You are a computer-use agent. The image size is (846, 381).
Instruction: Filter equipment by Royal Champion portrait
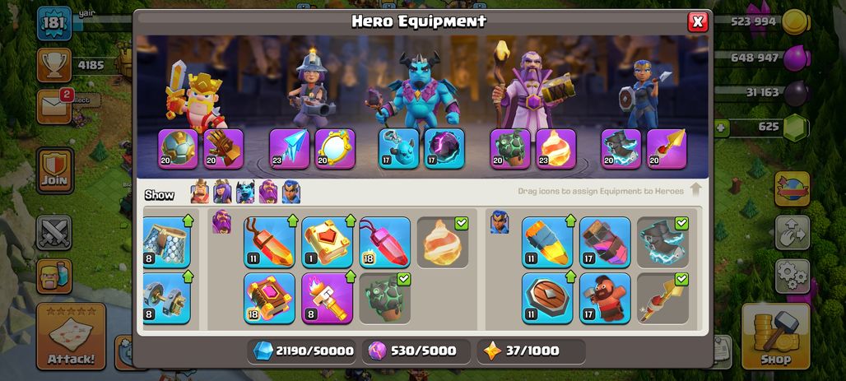click(x=291, y=192)
